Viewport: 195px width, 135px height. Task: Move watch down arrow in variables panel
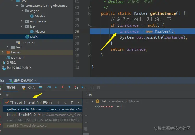coord(86,122)
